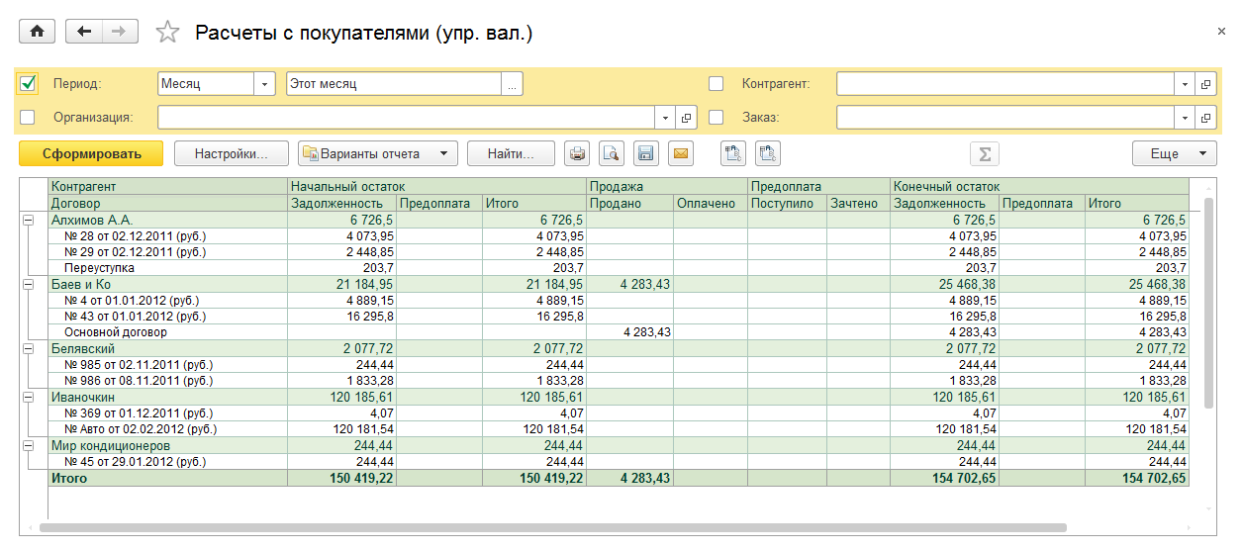Click the Этот месяц period field
This screenshot has height=550, width=1243.
point(393,84)
